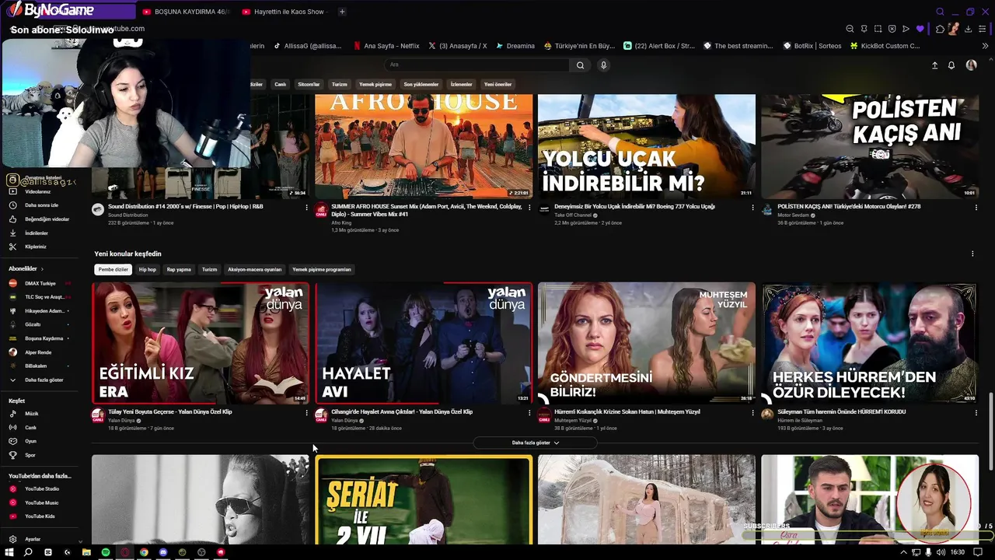The width and height of the screenshot is (995, 560).
Task: Click the player arrow icon in toolbar
Action: pos(906,29)
